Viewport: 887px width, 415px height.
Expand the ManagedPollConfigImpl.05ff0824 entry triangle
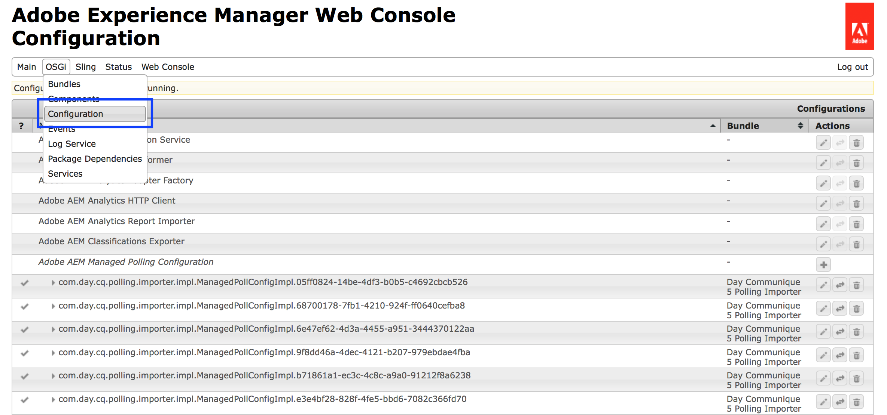[53, 283]
